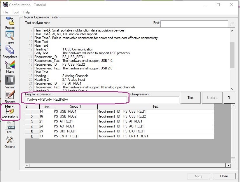Image resolution: width=240 pixels, height=182 pixels.
Task: Click the Configuration app title icon
Action: (5, 5)
